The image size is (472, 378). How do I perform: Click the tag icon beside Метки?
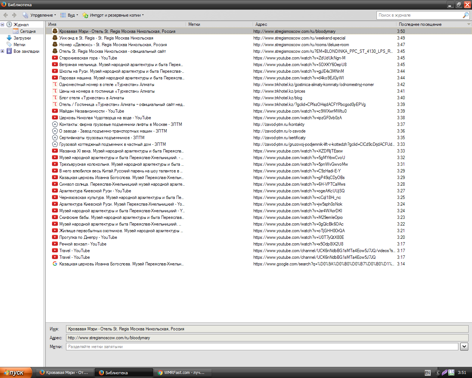coord(9,44)
